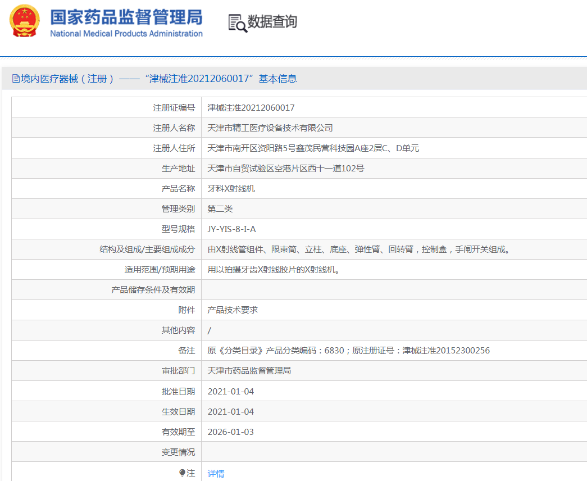Click the 数据查询 heading text
Screen dimensions: 587x481
point(272,22)
